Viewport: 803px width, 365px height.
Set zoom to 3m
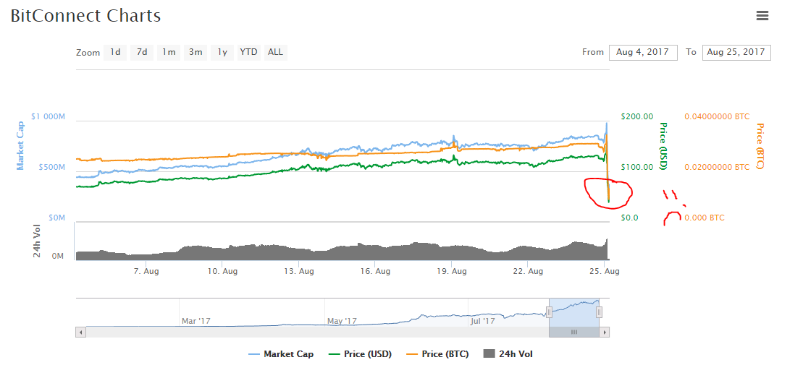coord(195,52)
